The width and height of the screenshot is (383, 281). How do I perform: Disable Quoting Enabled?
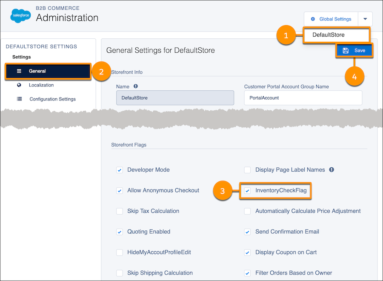click(x=120, y=232)
